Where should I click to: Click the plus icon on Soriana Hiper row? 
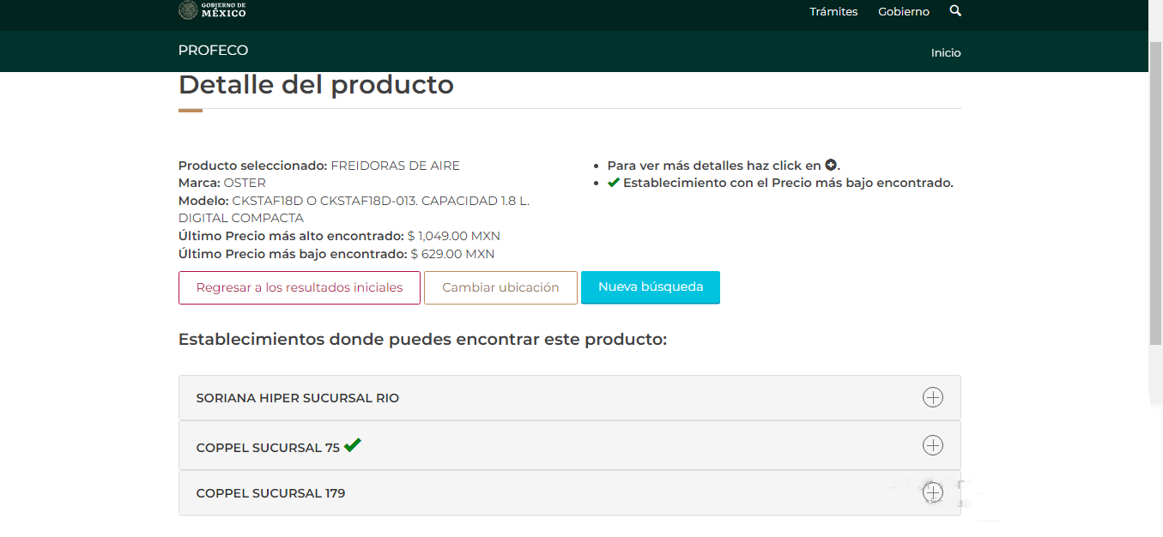click(x=932, y=397)
